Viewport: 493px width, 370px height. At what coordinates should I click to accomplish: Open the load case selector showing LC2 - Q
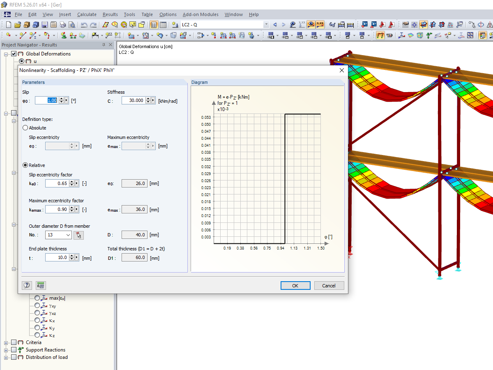265,24
